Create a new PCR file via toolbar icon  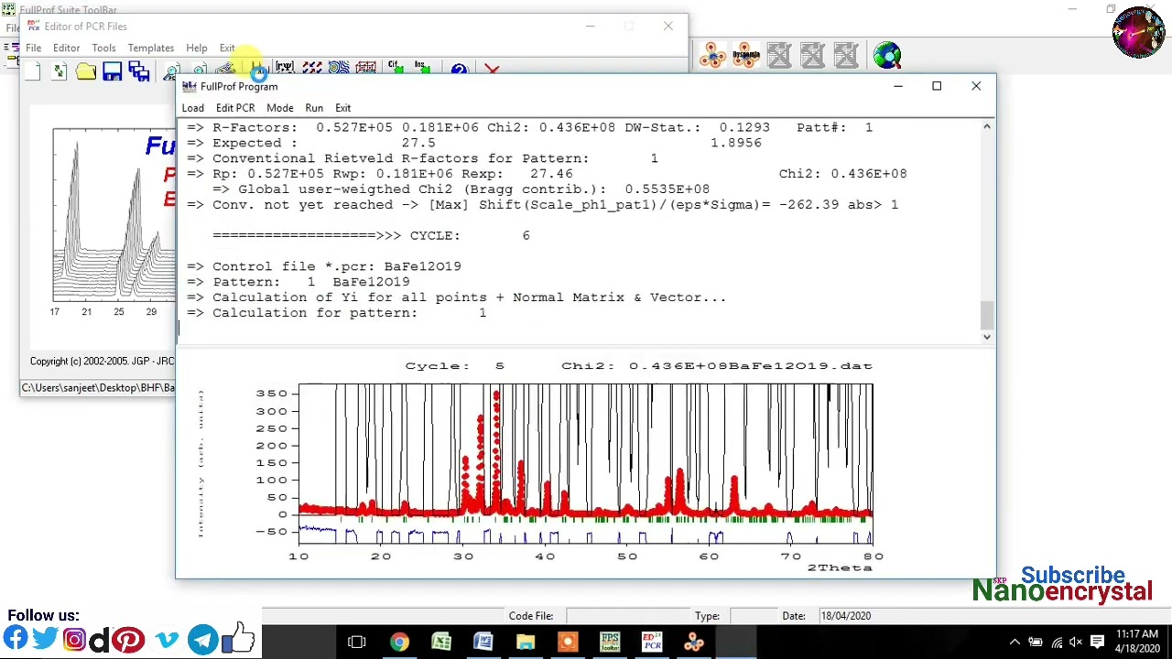tap(33, 72)
